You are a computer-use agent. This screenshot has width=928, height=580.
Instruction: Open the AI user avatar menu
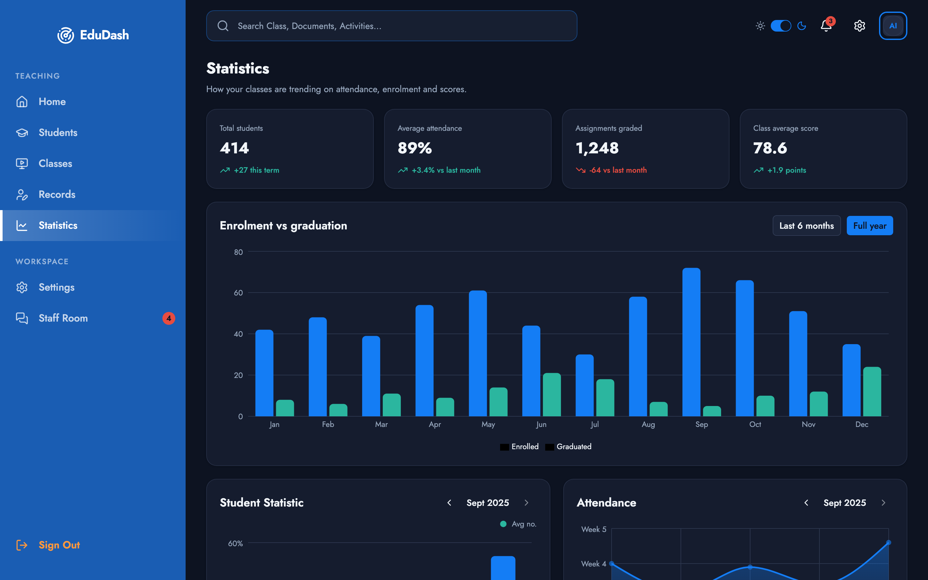click(x=893, y=26)
